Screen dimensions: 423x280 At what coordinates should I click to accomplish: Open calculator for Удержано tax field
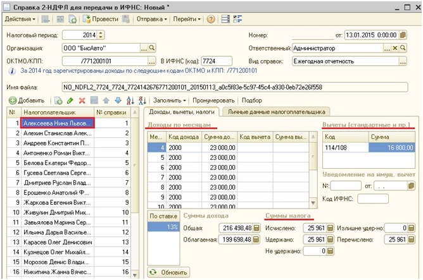330,240
